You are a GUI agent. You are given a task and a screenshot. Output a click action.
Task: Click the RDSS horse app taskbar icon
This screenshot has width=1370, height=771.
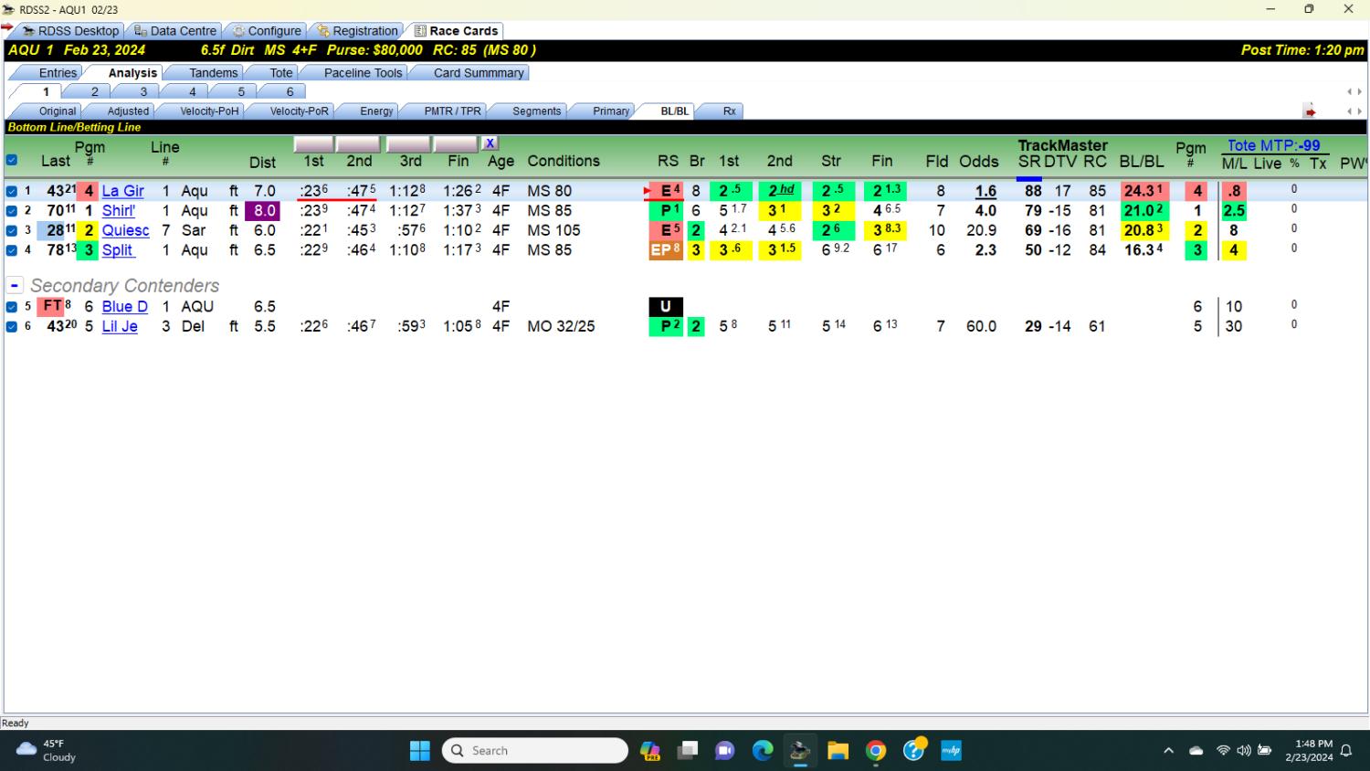coord(800,751)
